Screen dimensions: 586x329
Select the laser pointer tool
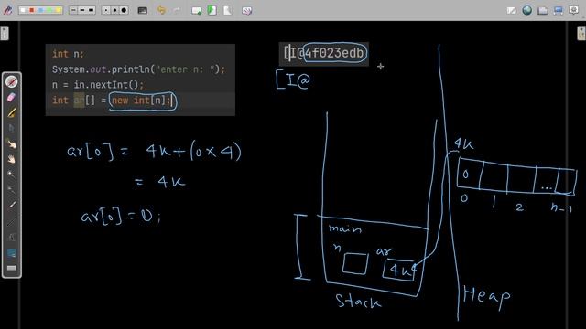[12, 205]
